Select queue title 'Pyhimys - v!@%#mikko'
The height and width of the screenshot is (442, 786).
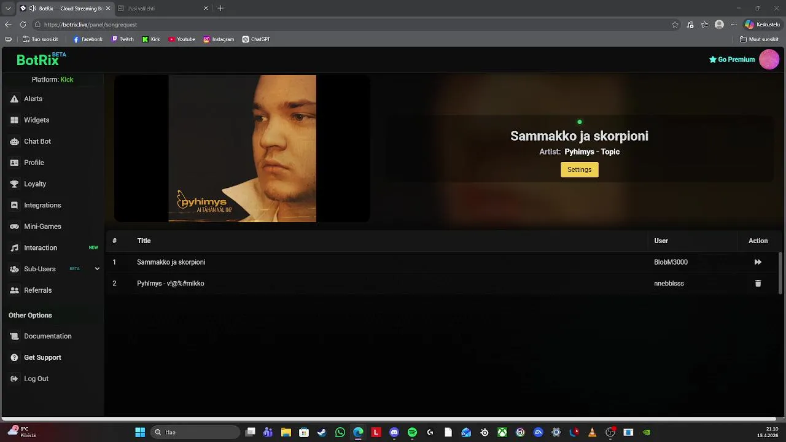point(170,284)
